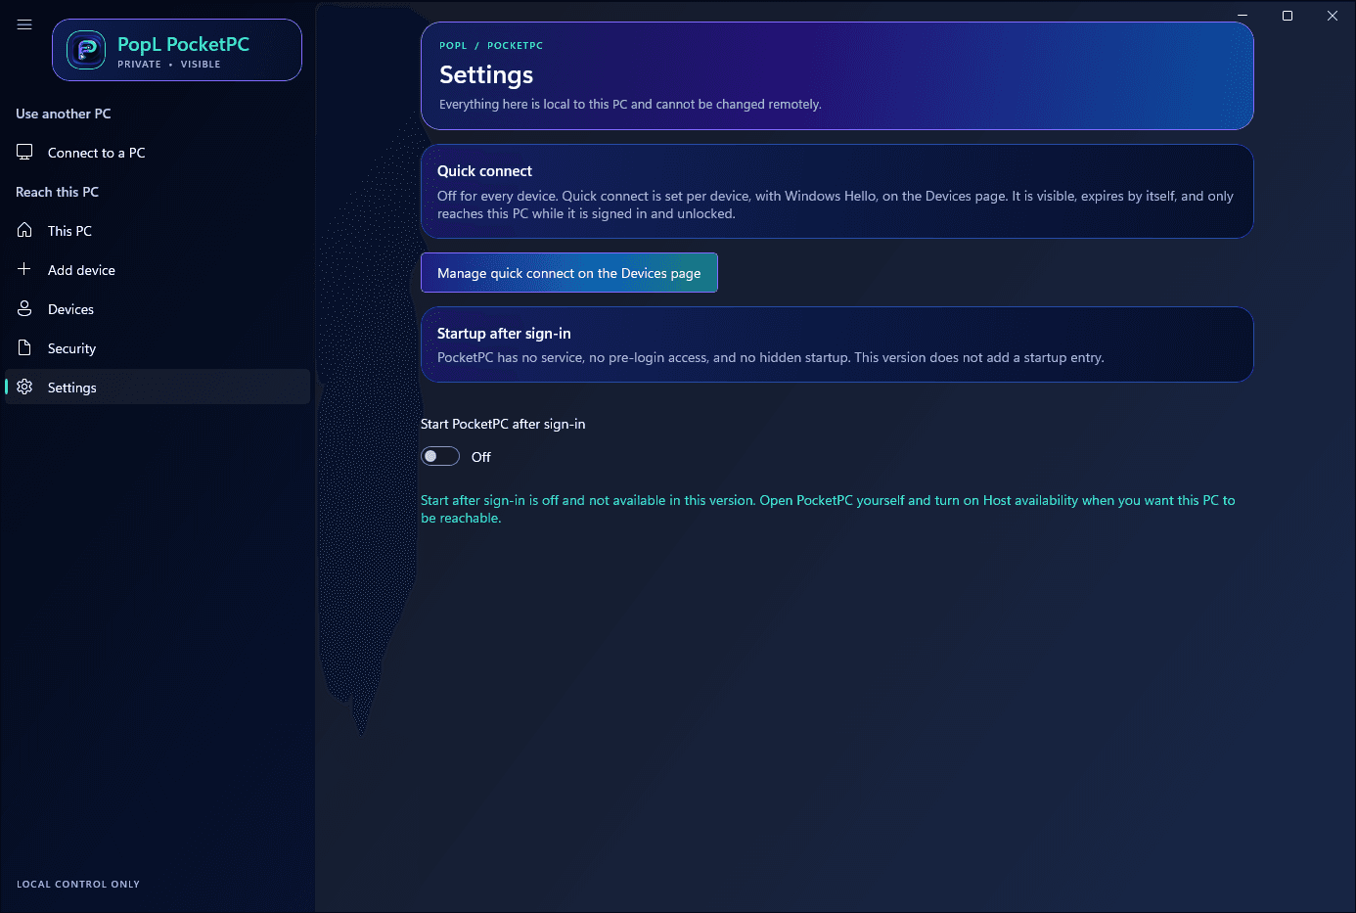Click the POPL breadcrumb

click(x=453, y=46)
